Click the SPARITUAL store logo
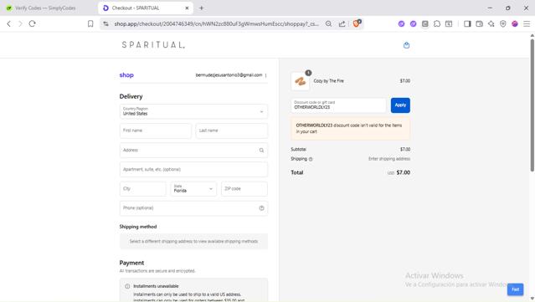This screenshot has width=535, height=302. pyautogui.click(x=153, y=44)
